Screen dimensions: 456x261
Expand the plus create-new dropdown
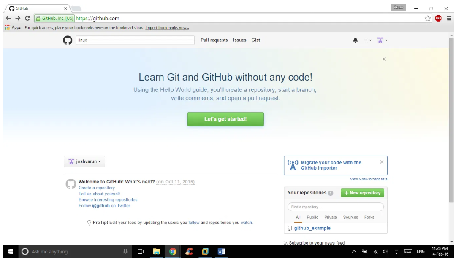coord(367,40)
